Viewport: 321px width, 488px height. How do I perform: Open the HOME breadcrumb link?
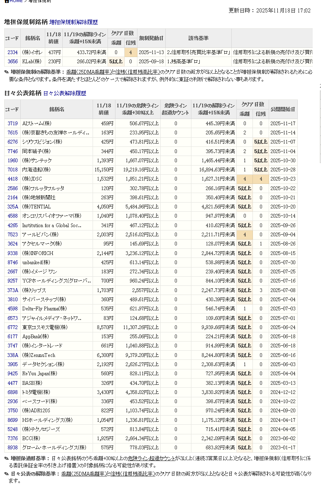coord(16,1)
